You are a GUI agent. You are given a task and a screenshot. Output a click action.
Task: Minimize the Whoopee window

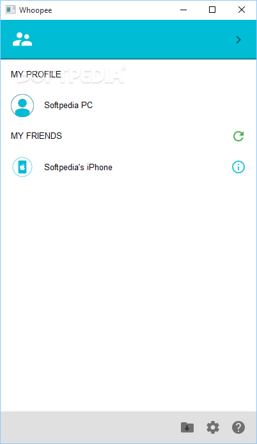point(183,10)
